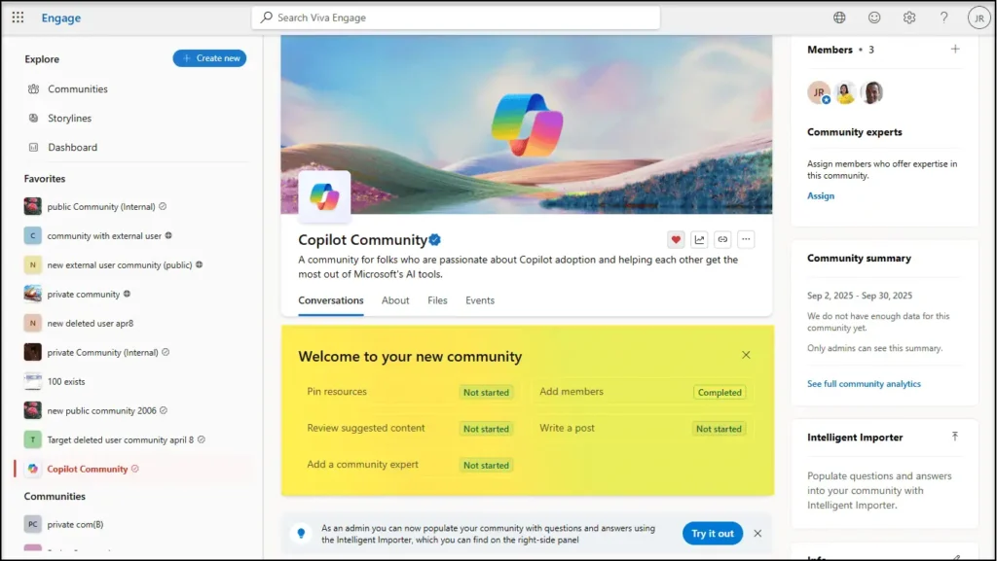Switch to the Files tab
The height and width of the screenshot is (561, 997).
pyautogui.click(x=437, y=300)
